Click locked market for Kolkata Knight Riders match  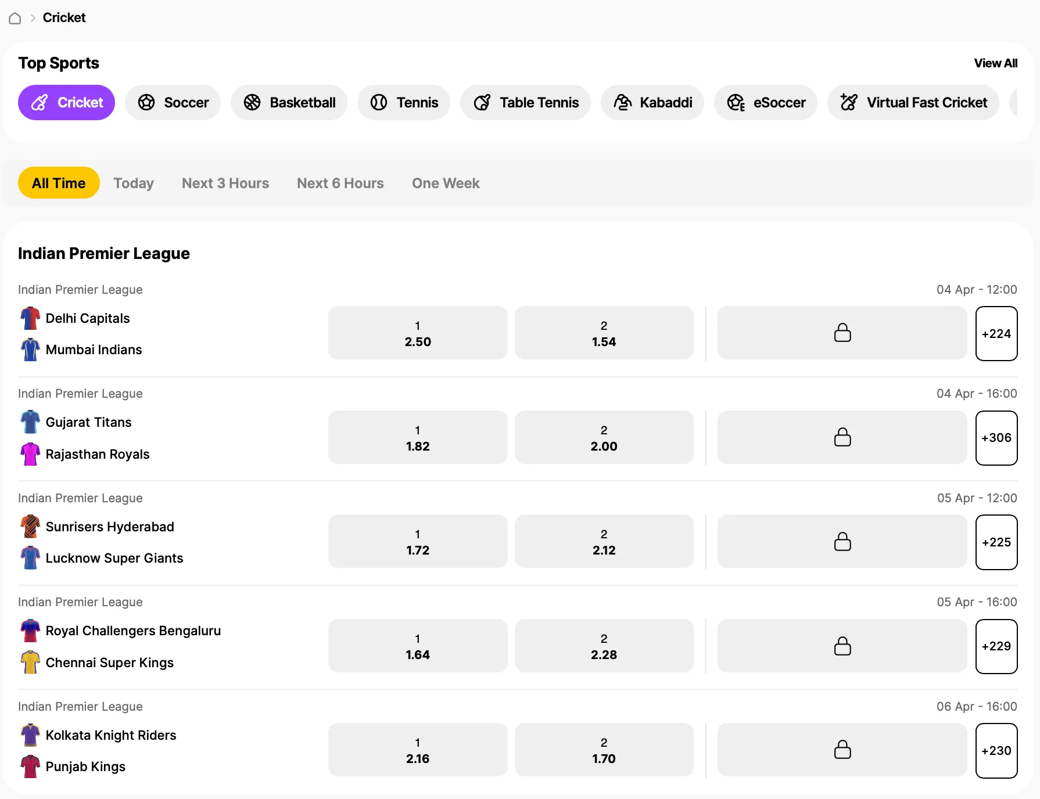click(x=842, y=750)
